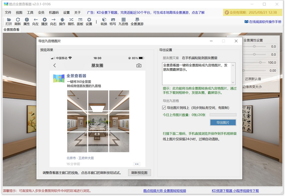Click the 全景查看器 name in preview post

pos(76,76)
